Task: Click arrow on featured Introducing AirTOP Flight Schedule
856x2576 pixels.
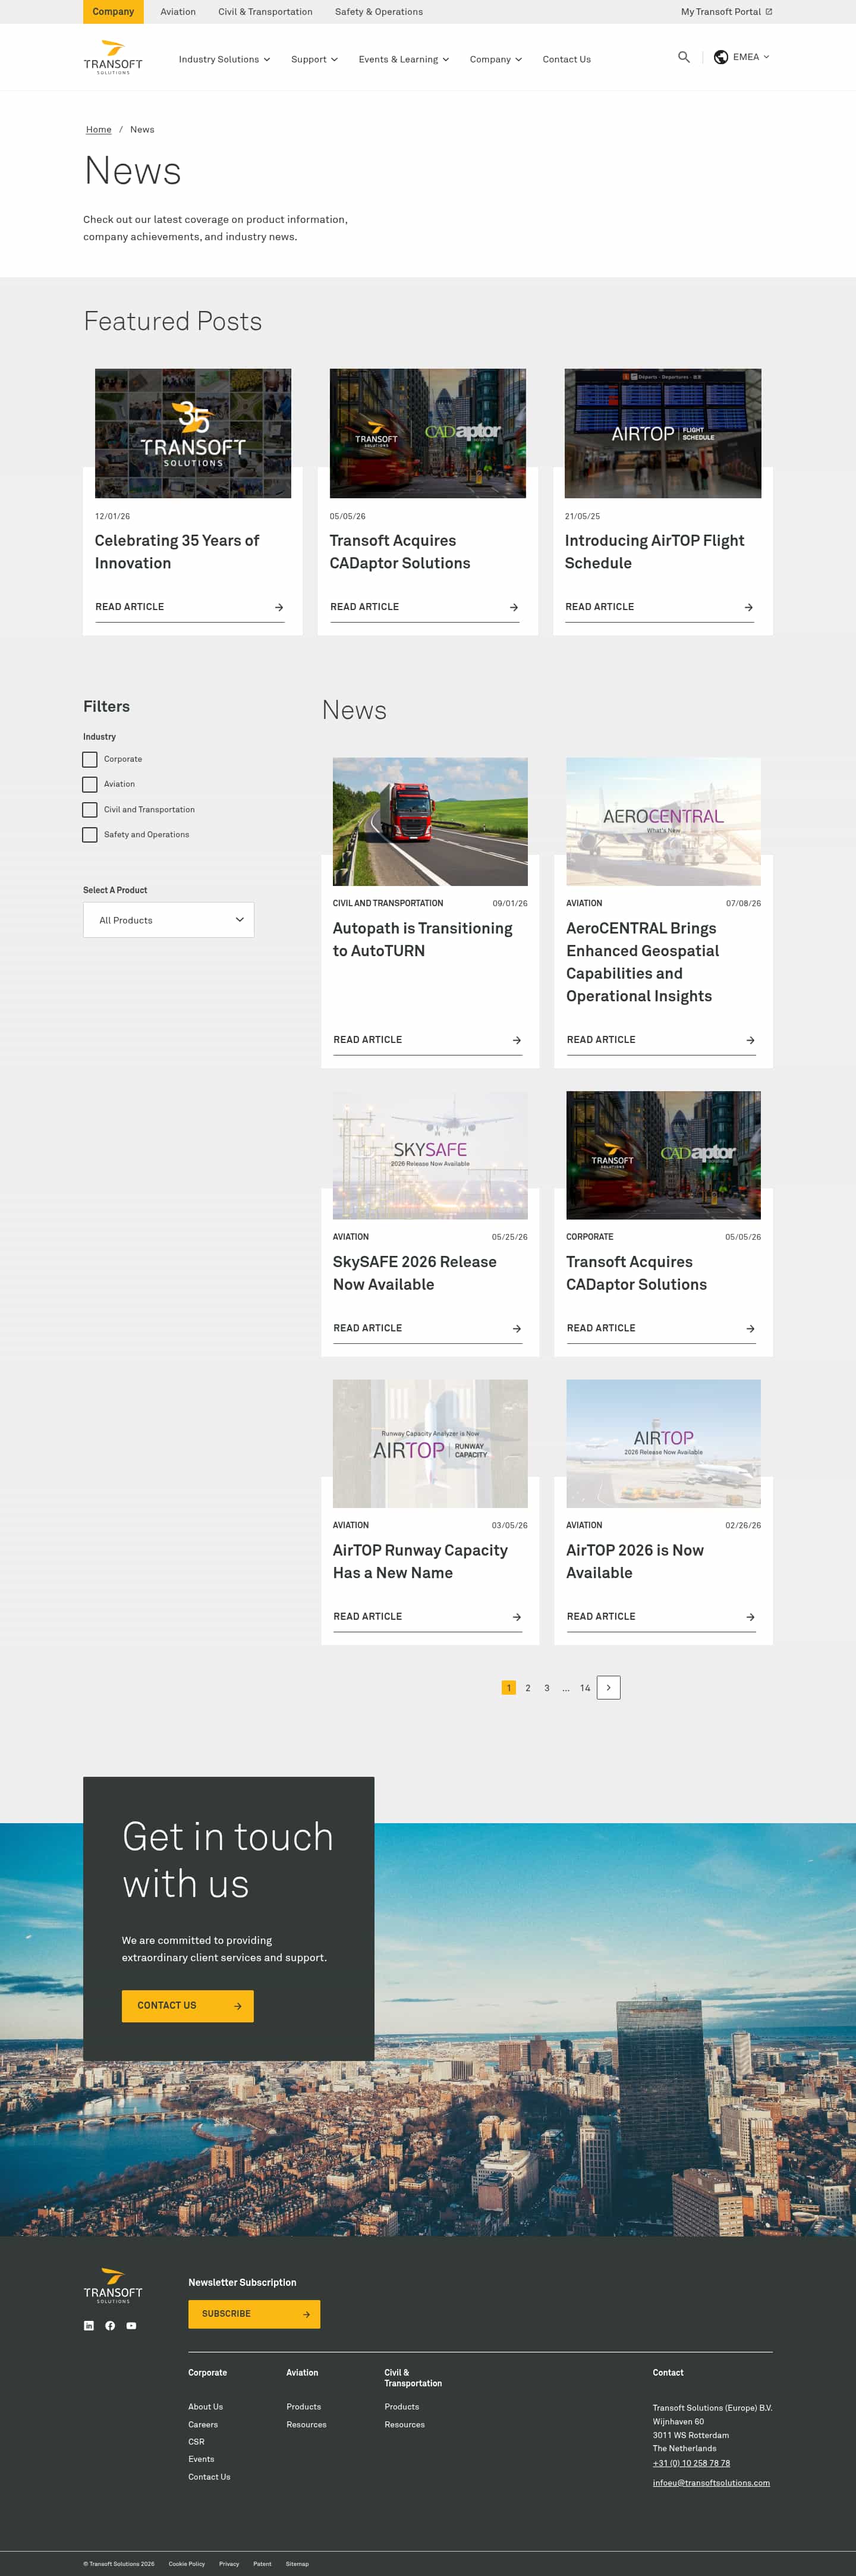Action: pos(749,607)
